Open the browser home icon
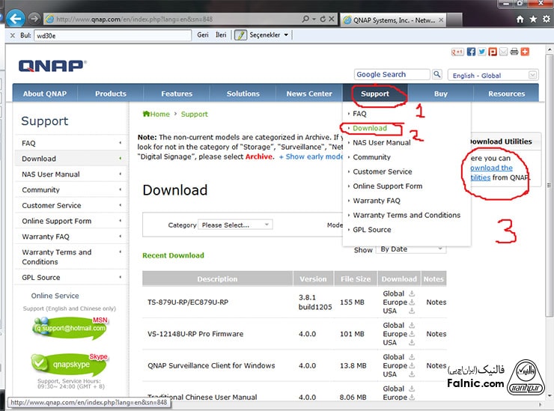554x411 pixels. (x=520, y=19)
